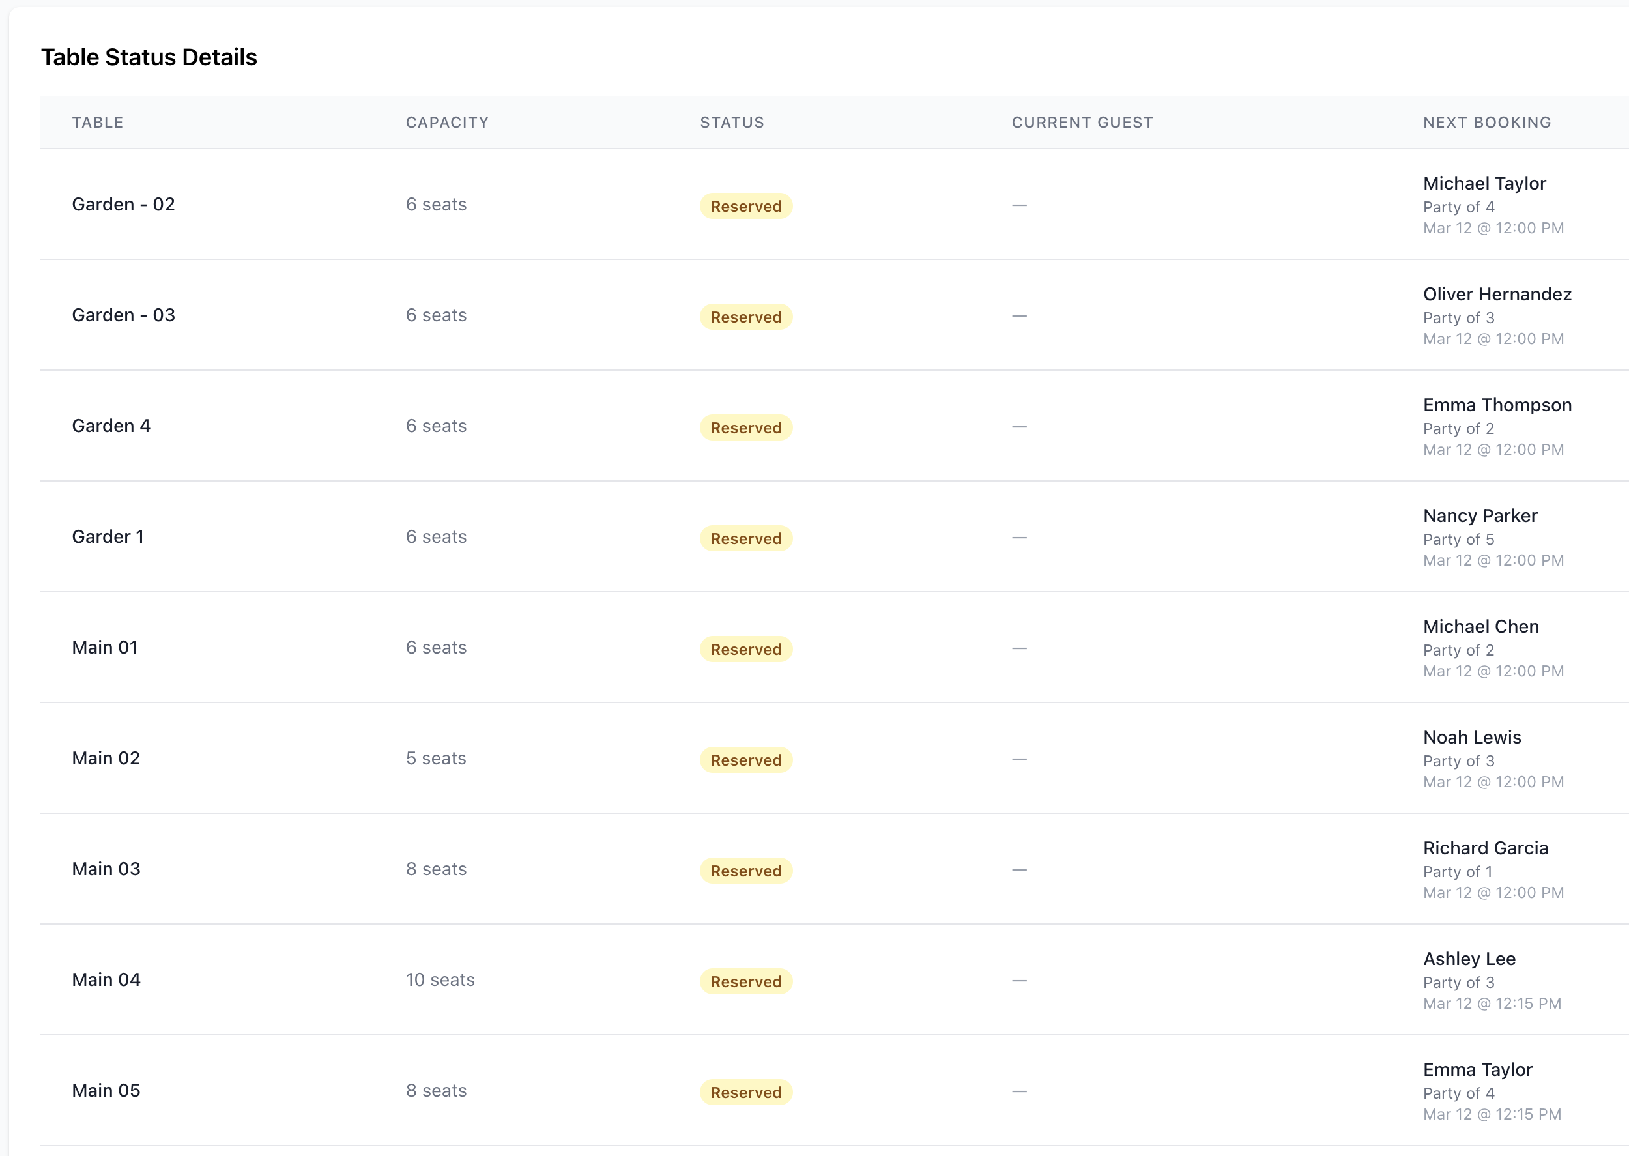
Task: Click the Main 02 table name
Action: tap(106, 758)
